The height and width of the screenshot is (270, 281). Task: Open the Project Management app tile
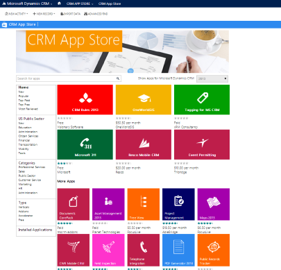178,204
